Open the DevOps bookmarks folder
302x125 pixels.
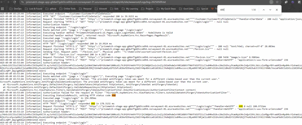[16, 9]
